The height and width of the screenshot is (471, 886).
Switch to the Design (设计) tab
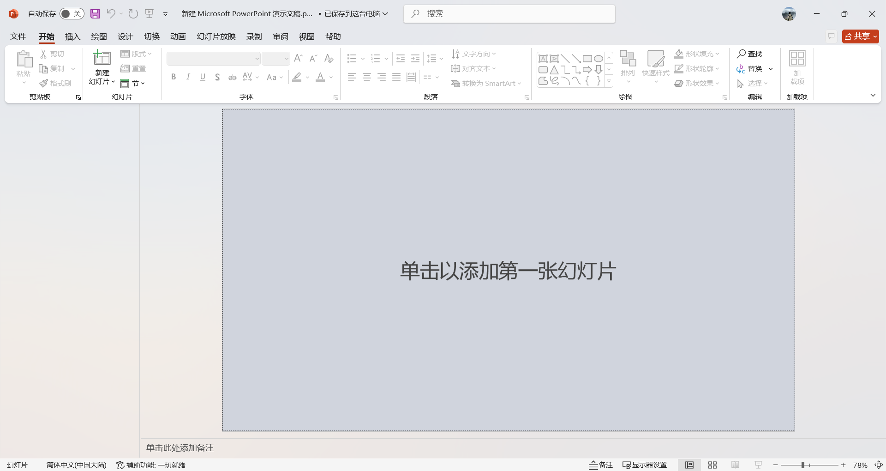[125, 36]
